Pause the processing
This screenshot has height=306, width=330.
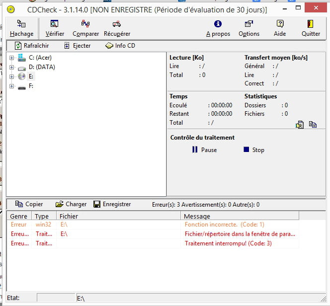204,150
